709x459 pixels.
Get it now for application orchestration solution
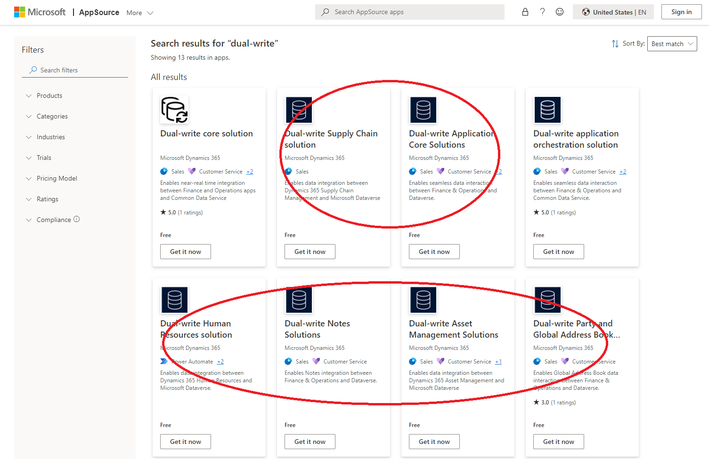click(x=559, y=252)
